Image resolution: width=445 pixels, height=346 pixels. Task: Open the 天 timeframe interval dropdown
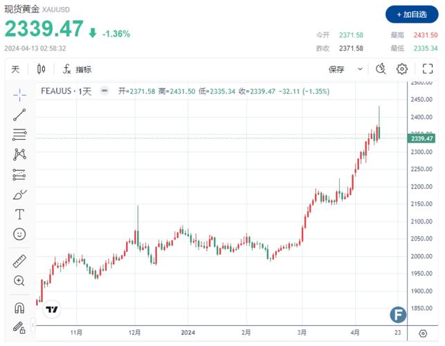[16, 69]
